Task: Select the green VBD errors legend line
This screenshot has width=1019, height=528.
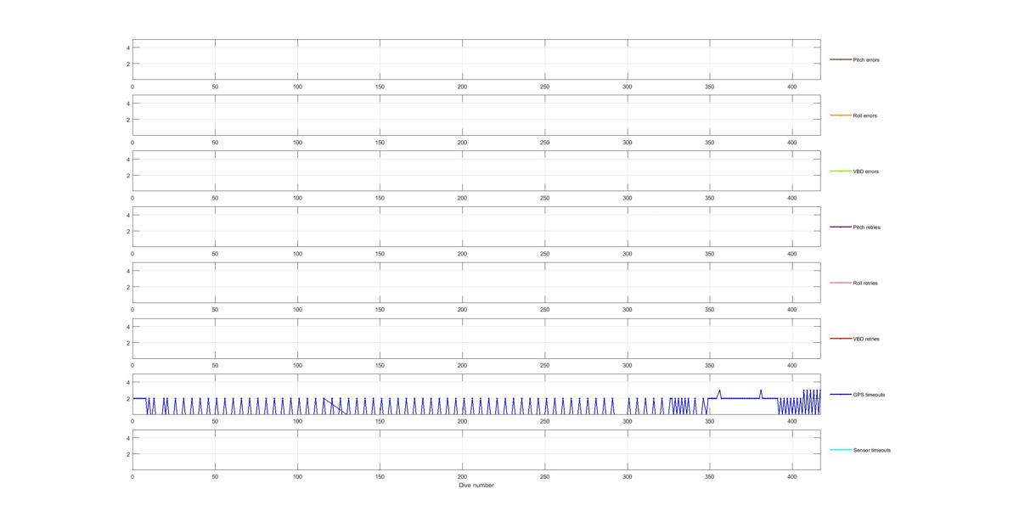Action: 841,171
